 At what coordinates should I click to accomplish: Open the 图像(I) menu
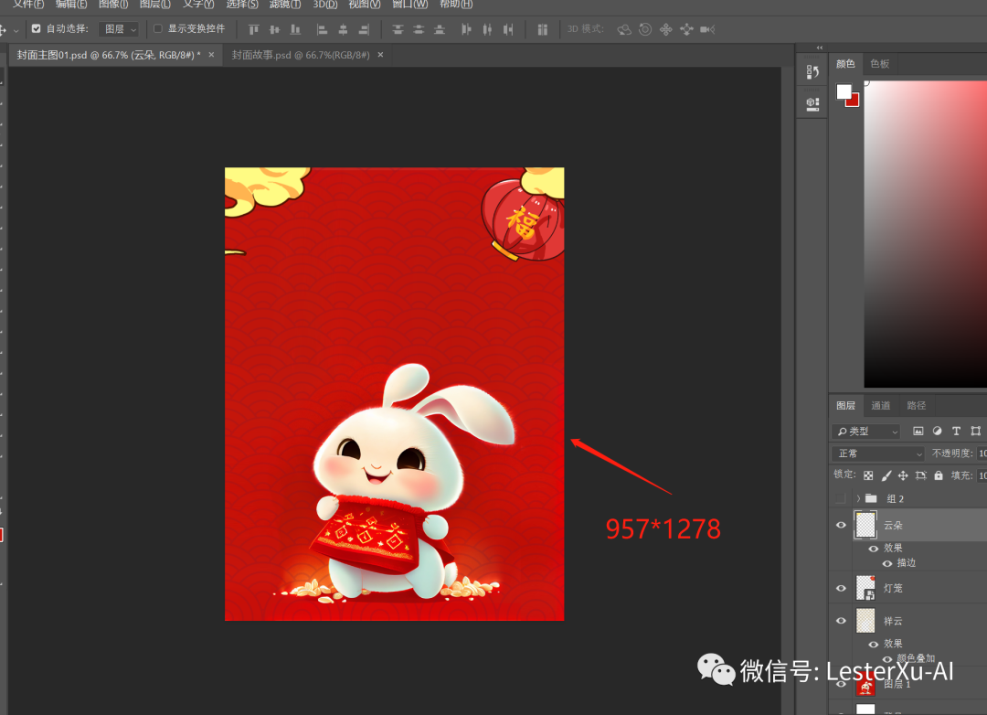coord(113,5)
